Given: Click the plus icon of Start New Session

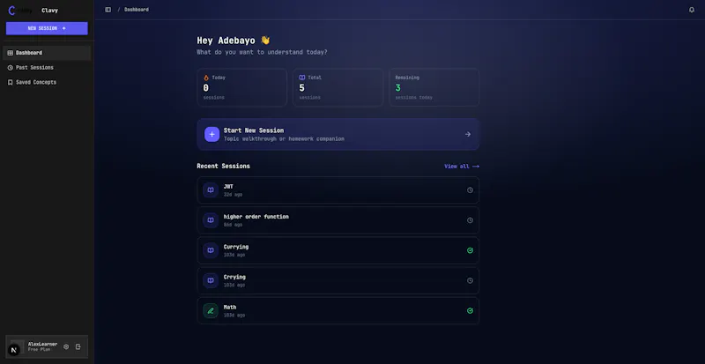Looking at the screenshot, I should pos(212,134).
